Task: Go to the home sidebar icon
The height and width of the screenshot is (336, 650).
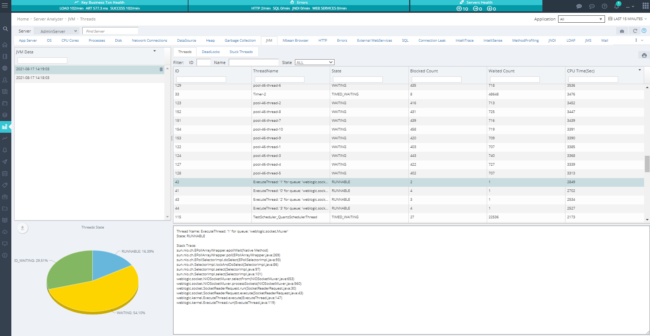Action: (x=5, y=45)
